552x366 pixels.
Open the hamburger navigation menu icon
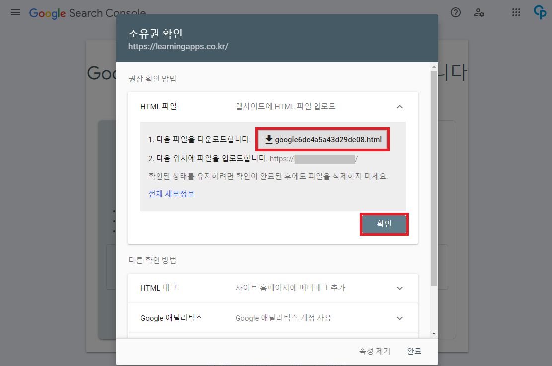tap(15, 12)
